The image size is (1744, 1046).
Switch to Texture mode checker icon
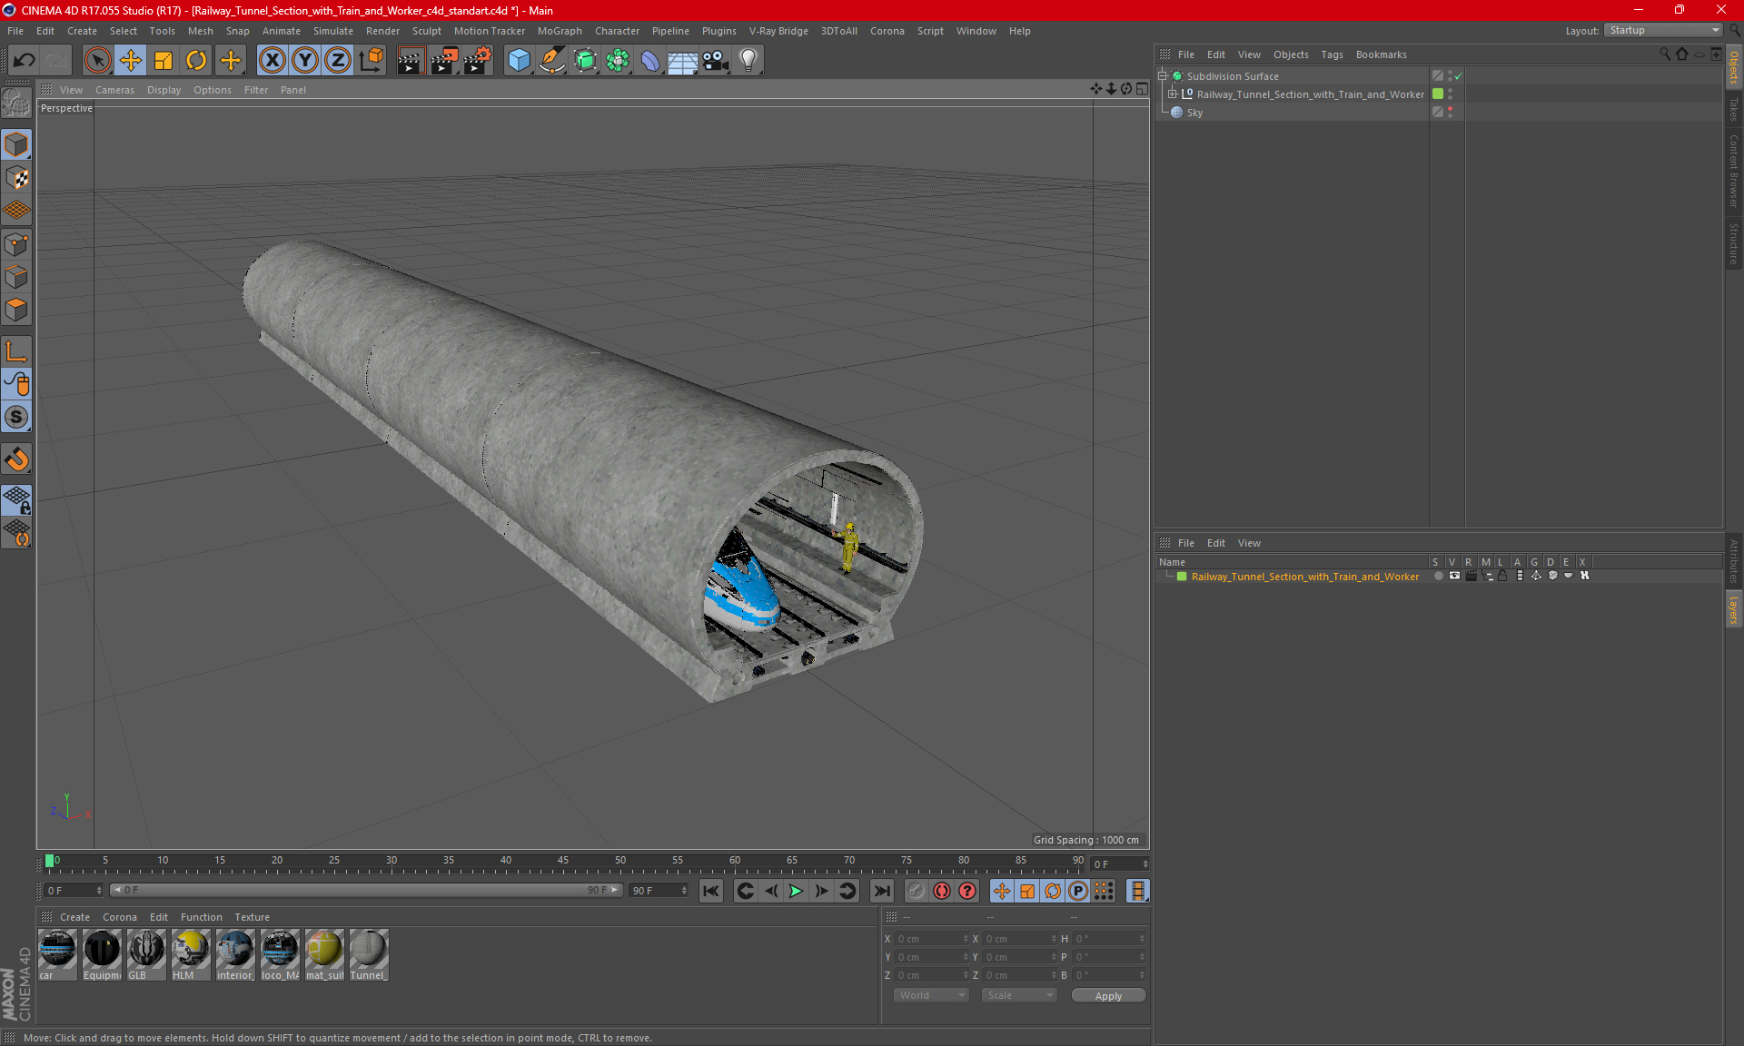tap(16, 178)
